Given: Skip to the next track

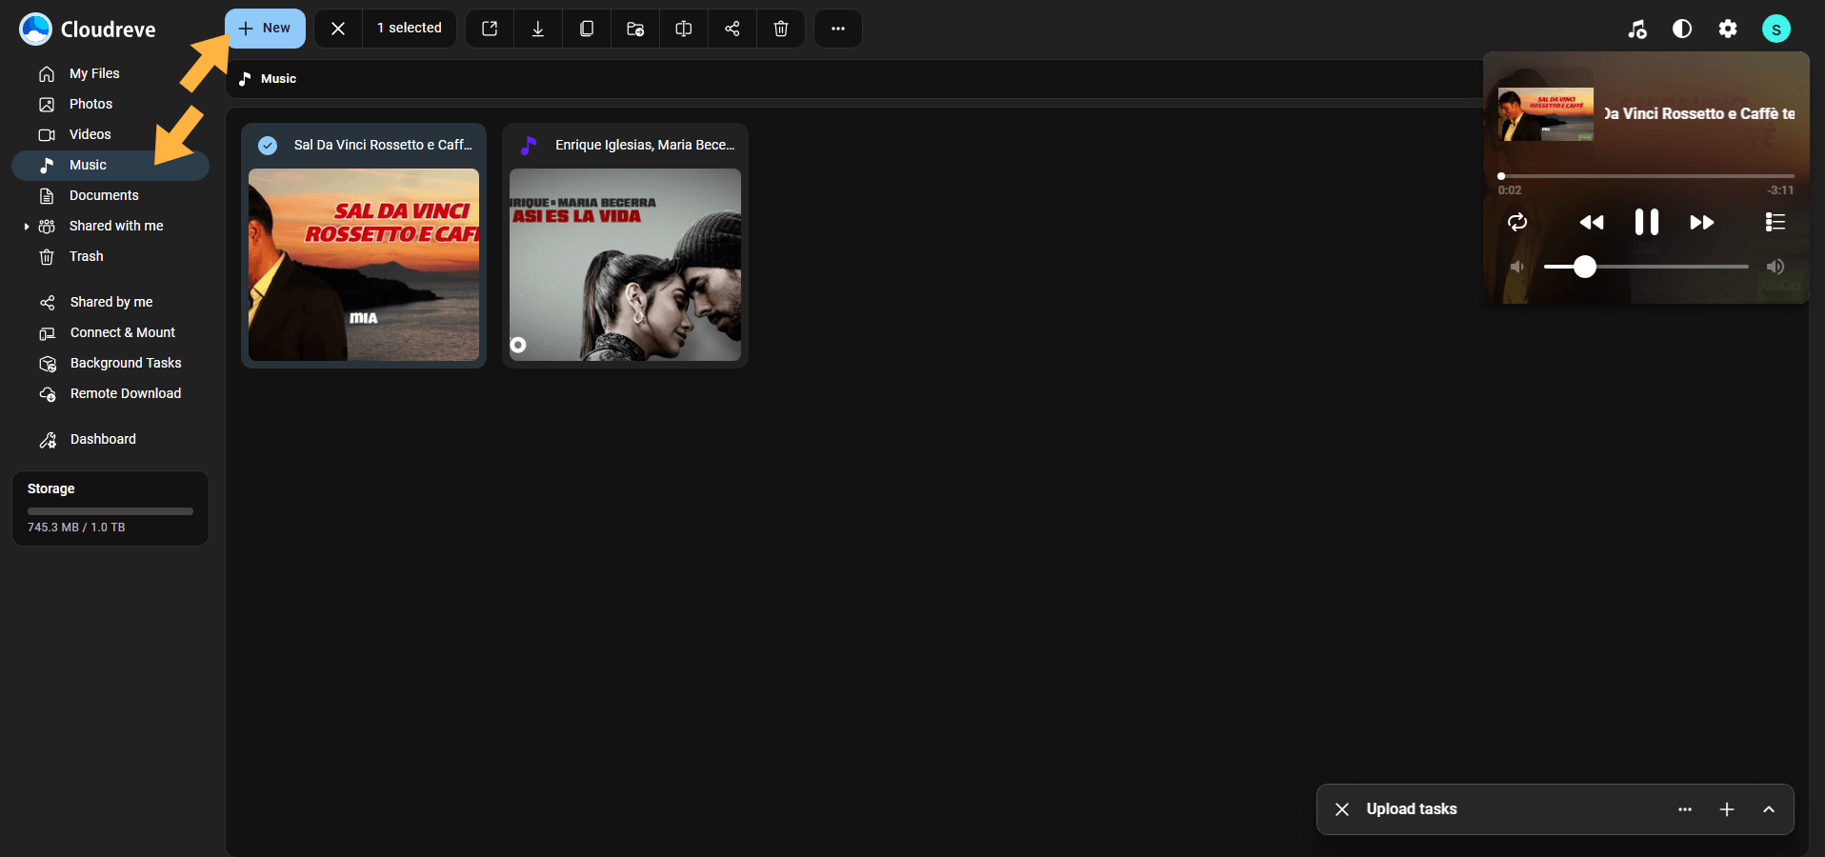Looking at the screenshot, I should pyautogui.click(x=1702, y=222).
